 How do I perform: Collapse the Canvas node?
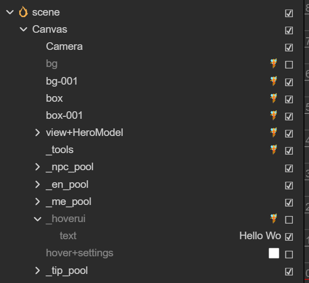(23, 30)
